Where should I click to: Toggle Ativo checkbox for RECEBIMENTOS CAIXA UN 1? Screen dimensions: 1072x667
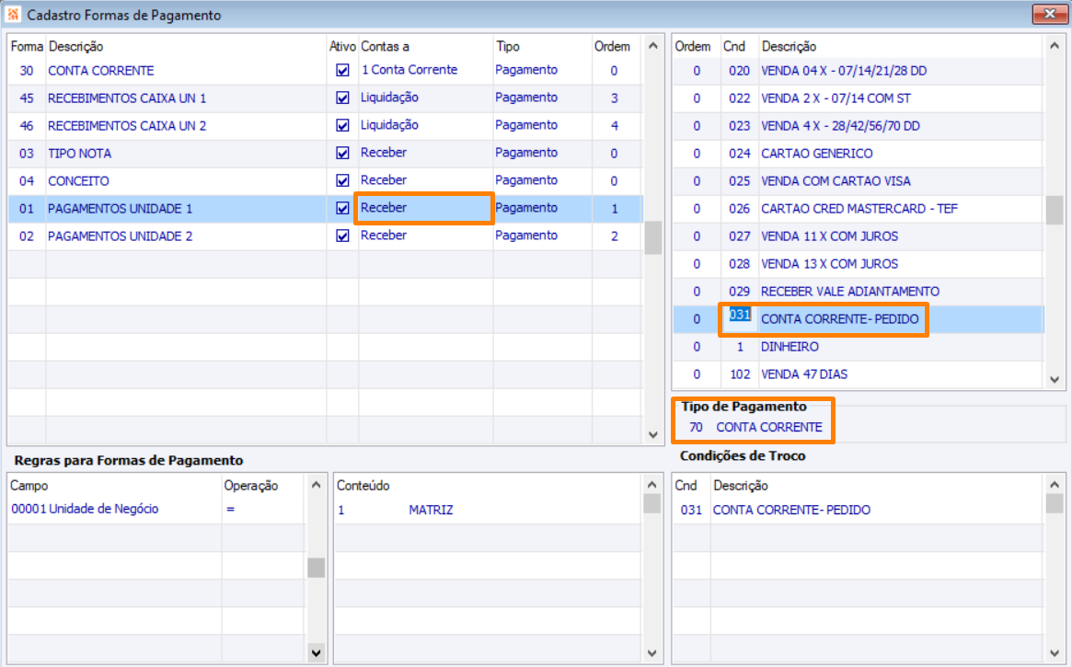click(342, 98)
